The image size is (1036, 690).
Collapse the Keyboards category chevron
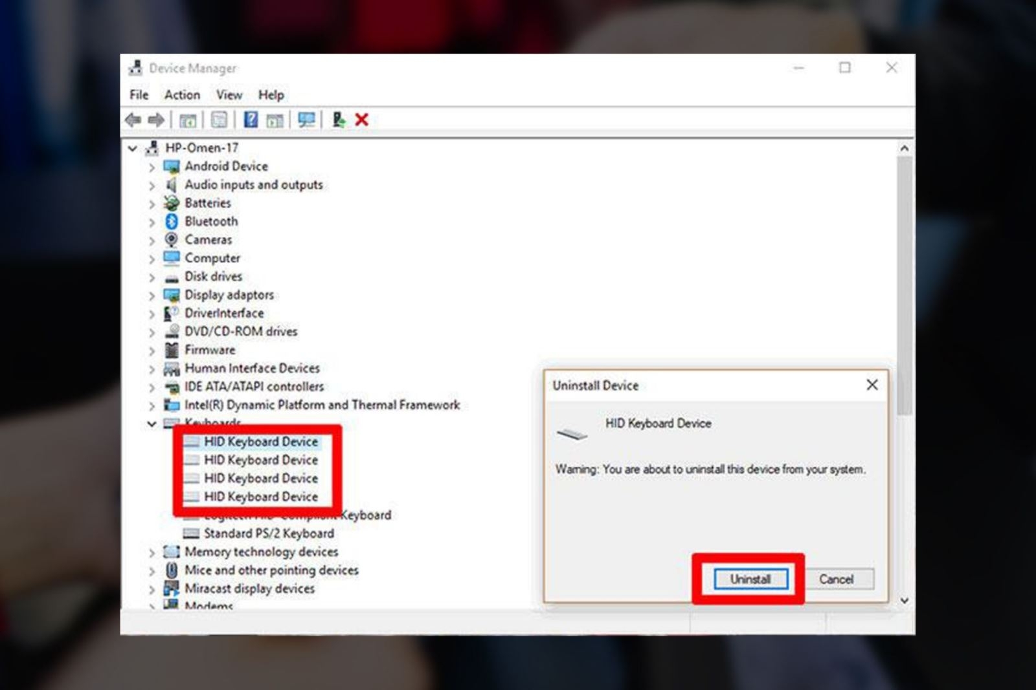[152, 424]
